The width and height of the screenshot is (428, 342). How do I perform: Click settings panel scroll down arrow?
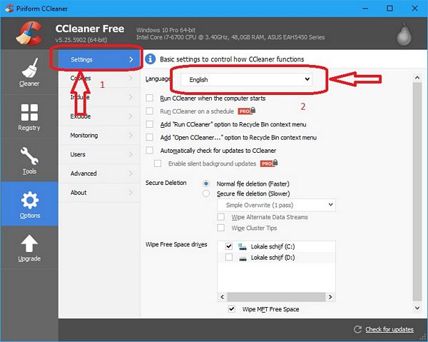click(x=417, y=308)
